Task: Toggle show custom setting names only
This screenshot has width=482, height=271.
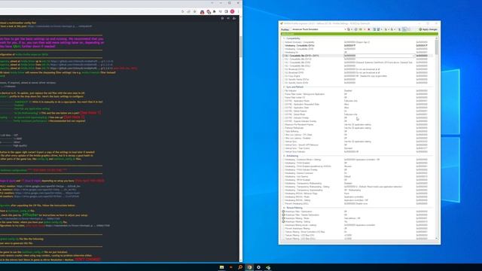Action: point(404,29)
